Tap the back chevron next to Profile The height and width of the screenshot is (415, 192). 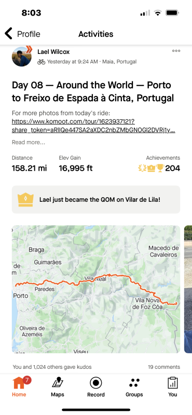[8, 34]
